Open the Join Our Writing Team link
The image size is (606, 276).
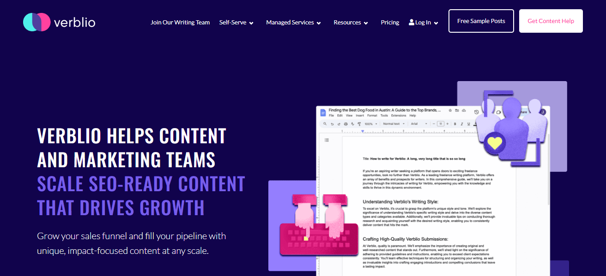tap(180, 22)
